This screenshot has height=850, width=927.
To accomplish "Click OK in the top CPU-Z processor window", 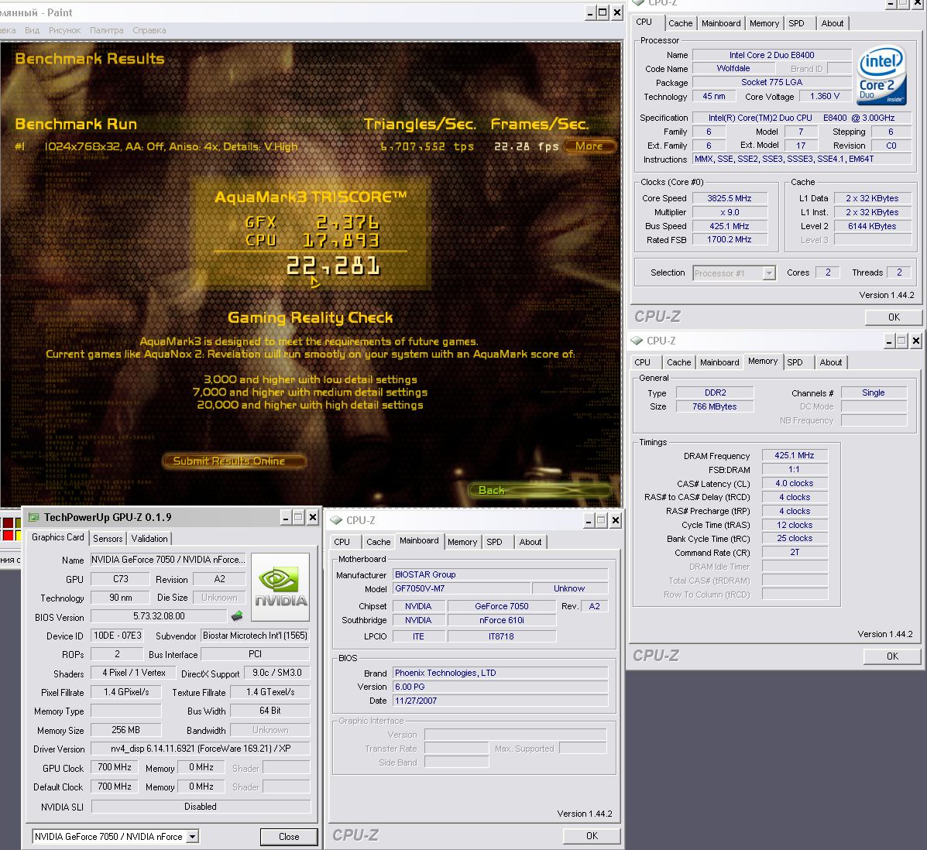I will point(893,317).
